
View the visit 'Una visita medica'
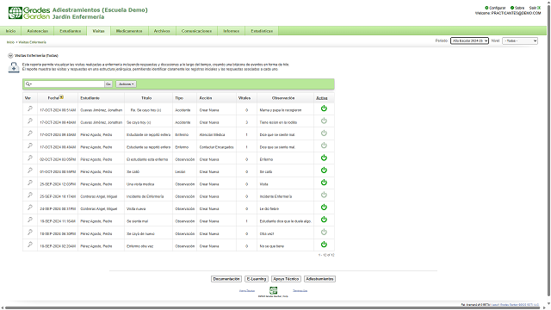30,183
